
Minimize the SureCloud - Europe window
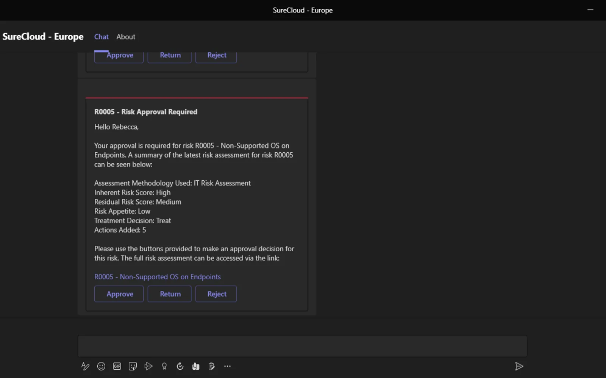click(590, 10)
